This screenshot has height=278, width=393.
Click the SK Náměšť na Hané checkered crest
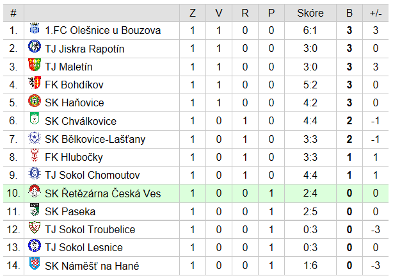tap(35, 263)
